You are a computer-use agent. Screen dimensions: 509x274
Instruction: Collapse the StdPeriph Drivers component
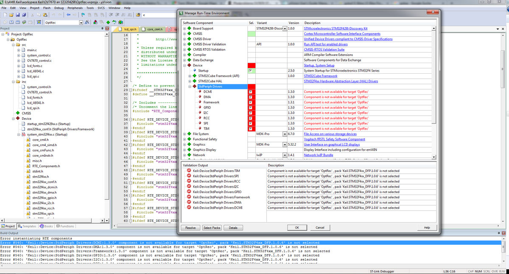click(x=190, y=86)
